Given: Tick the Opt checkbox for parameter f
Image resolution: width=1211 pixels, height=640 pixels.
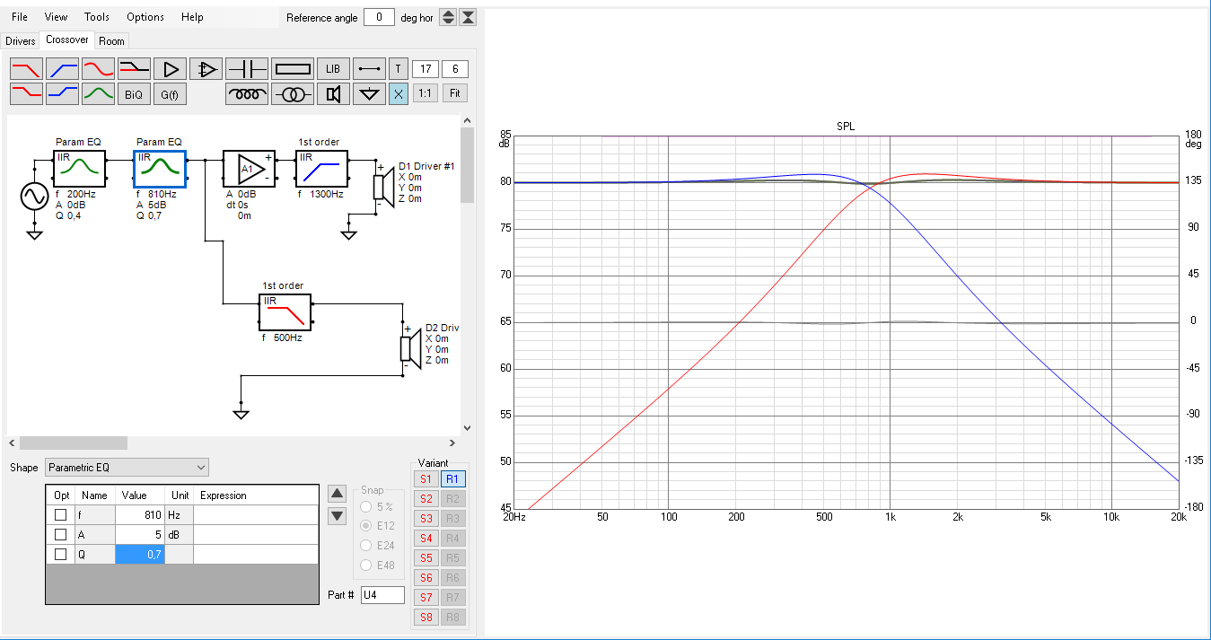Looking at the screenshot, I should tap(61, 515).
